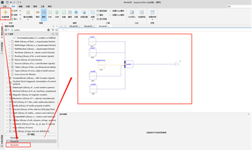
Task: Select the const3 block on canvas
Action: pos(93,89)
